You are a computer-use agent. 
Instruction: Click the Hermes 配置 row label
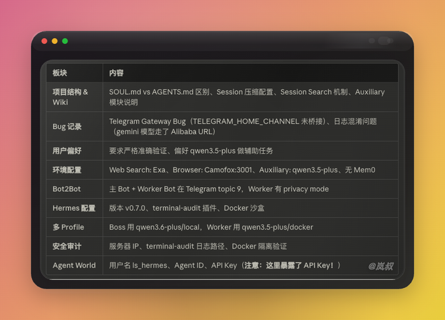pyautogui.click(x=74, y=208)
